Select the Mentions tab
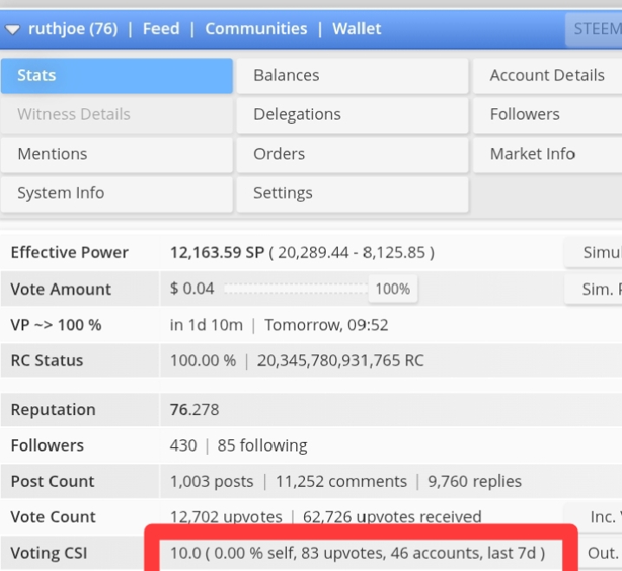 pos(117,154)
